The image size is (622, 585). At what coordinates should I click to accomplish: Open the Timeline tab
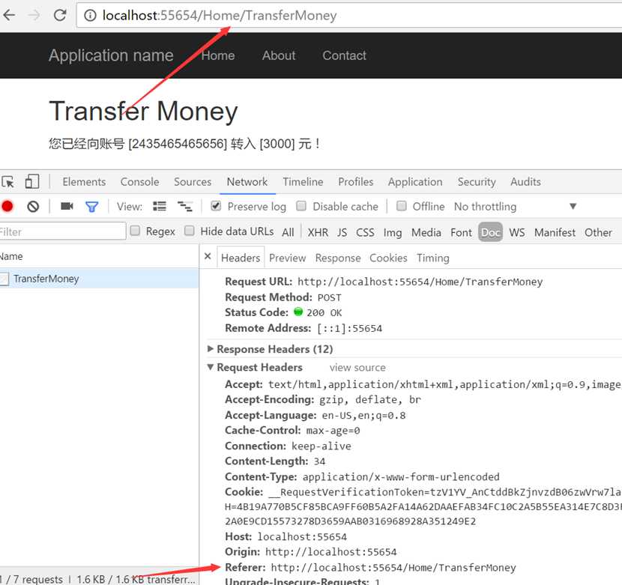(x=303, y=182)
